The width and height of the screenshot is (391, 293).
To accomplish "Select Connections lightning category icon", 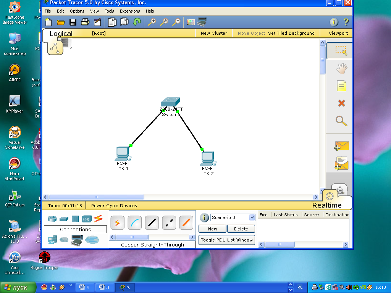I will pyautogui.click(x=98, y=219).
